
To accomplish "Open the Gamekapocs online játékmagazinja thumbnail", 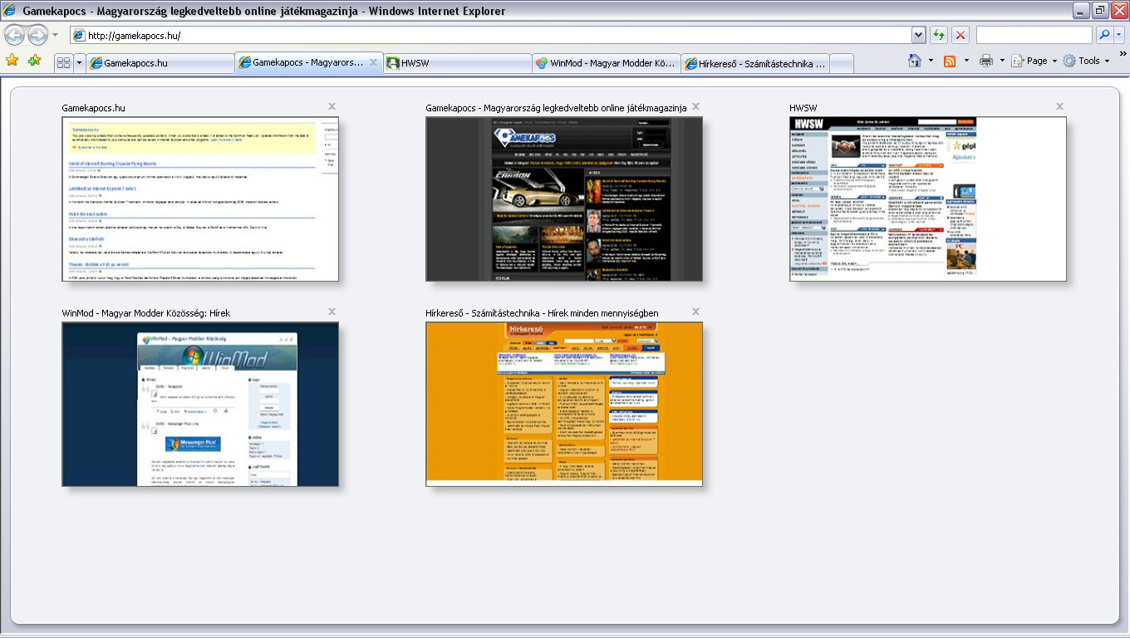I will click(564, 199).
